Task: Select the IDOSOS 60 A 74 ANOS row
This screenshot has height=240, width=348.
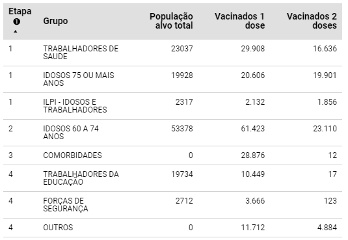Action: click(172, 133)
